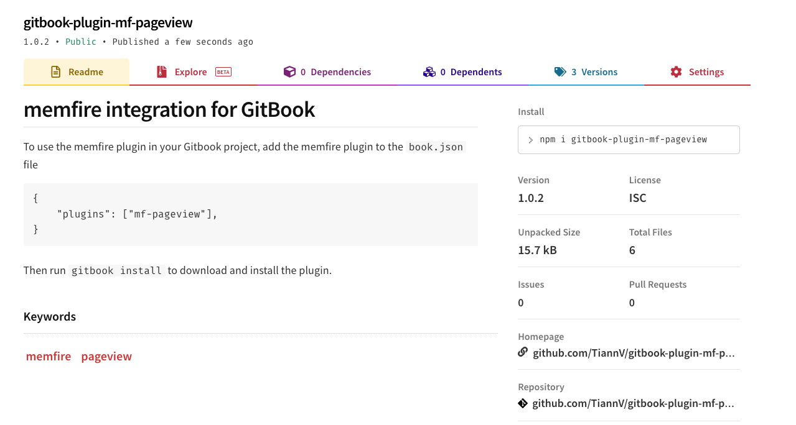Image resolution: width=796 pixels, height=425 pixels.
Task: Open the 0 Dependencies tab
Action: (335, 72)
